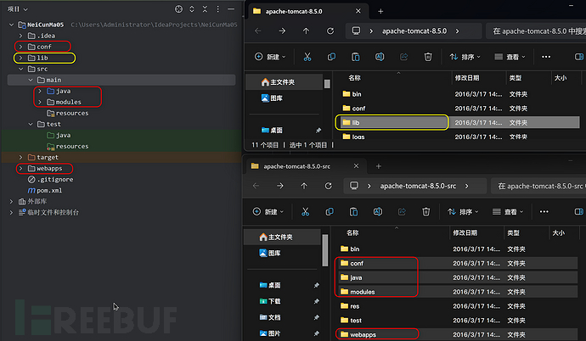
Task: Click the up arrow in apache-tomcat-8.5.0 window
Action: coord(306,31)
